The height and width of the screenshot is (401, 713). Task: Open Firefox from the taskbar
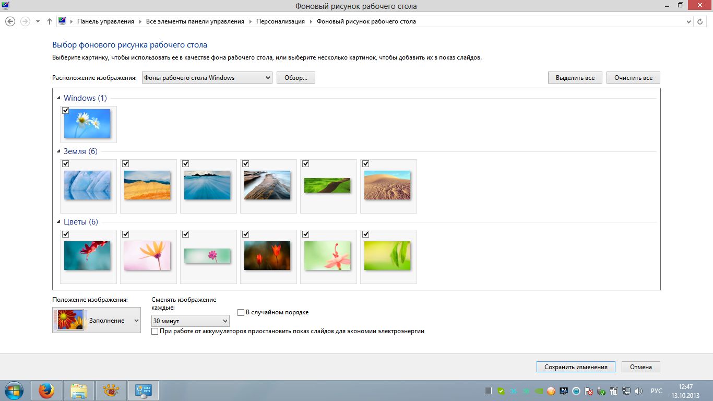(47, 390)
